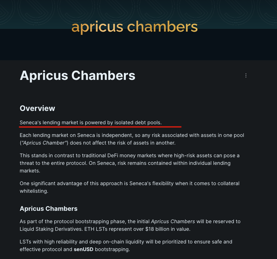277x259 pixels.
Task: Click the '$18 billion' figure
Action: coord(147,229)
